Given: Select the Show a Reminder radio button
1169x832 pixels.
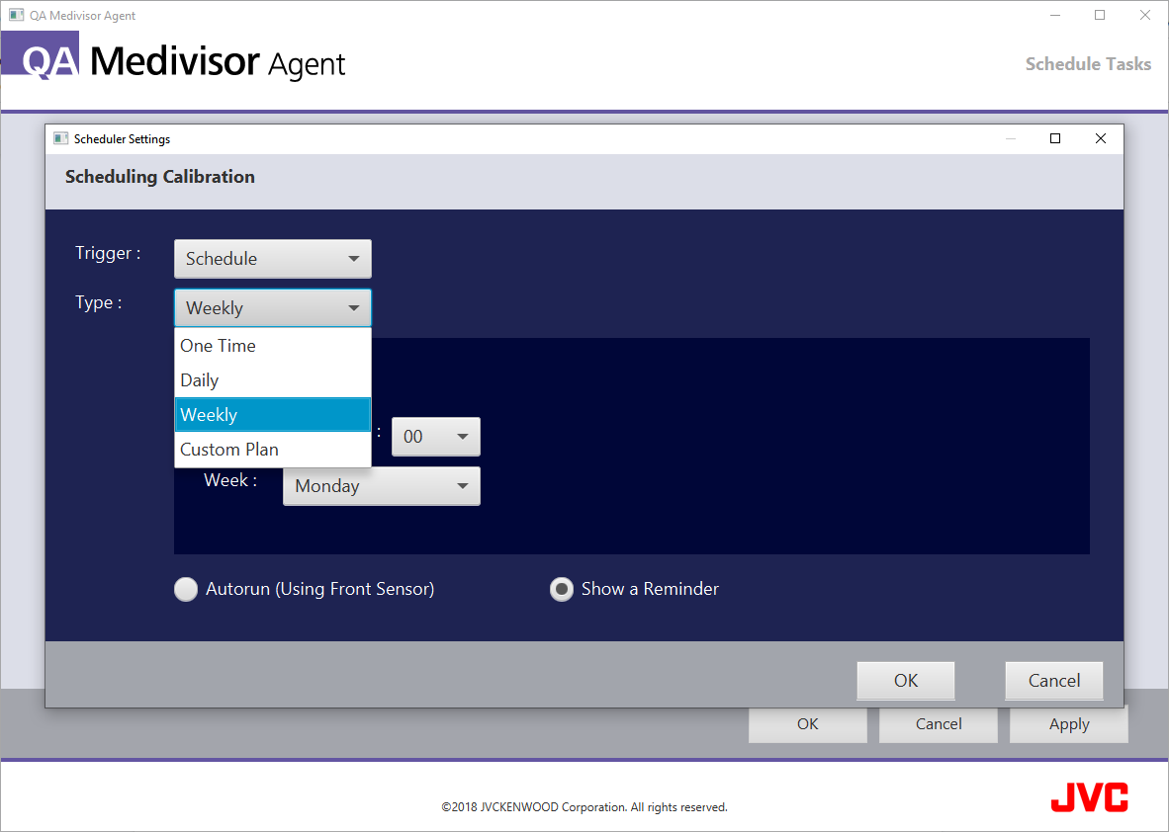Looking at the screenshot, I should tap(562, 589).
